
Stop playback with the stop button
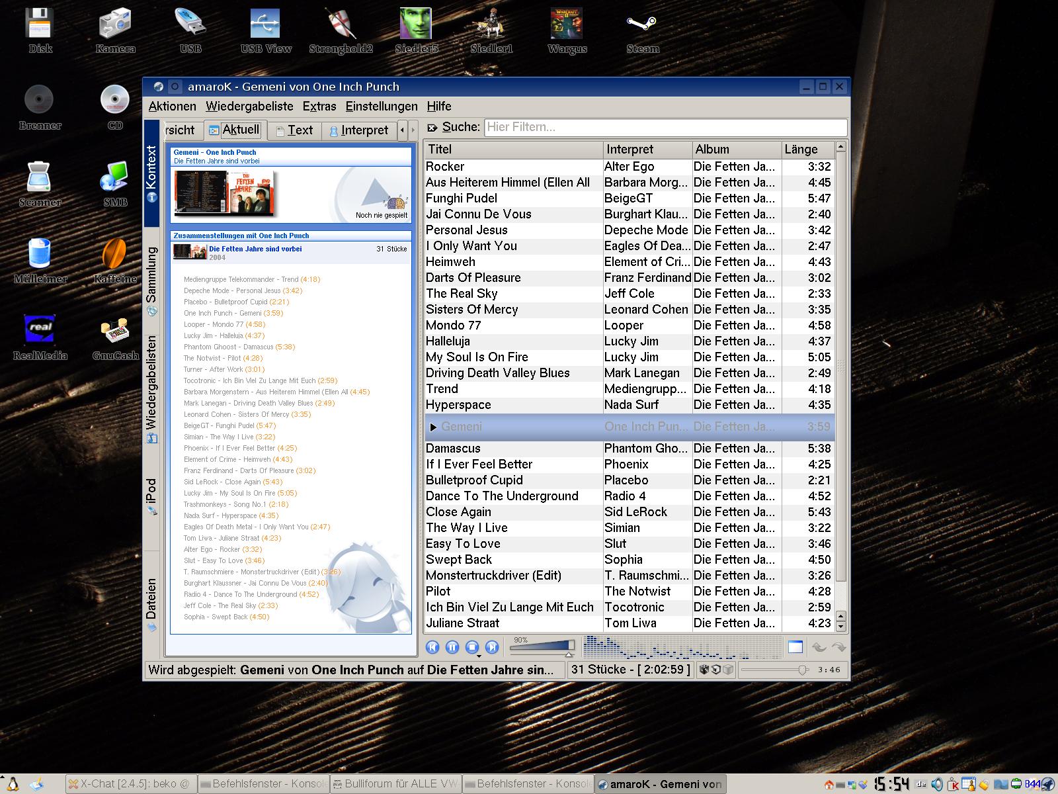tap(471, 647)
